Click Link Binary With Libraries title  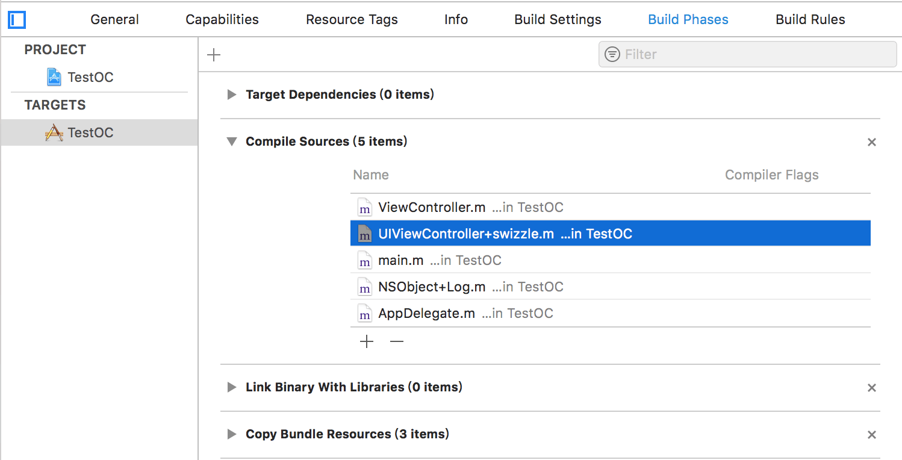(354, 387)
